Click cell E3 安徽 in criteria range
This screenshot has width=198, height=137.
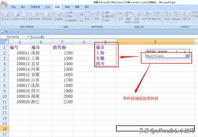[x=105, y=58]
